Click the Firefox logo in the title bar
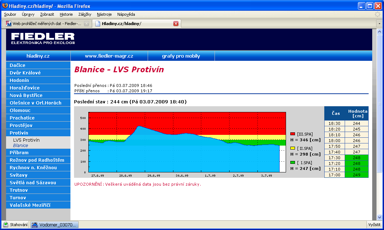The image size is (384, 230). [x=5, y=6]
